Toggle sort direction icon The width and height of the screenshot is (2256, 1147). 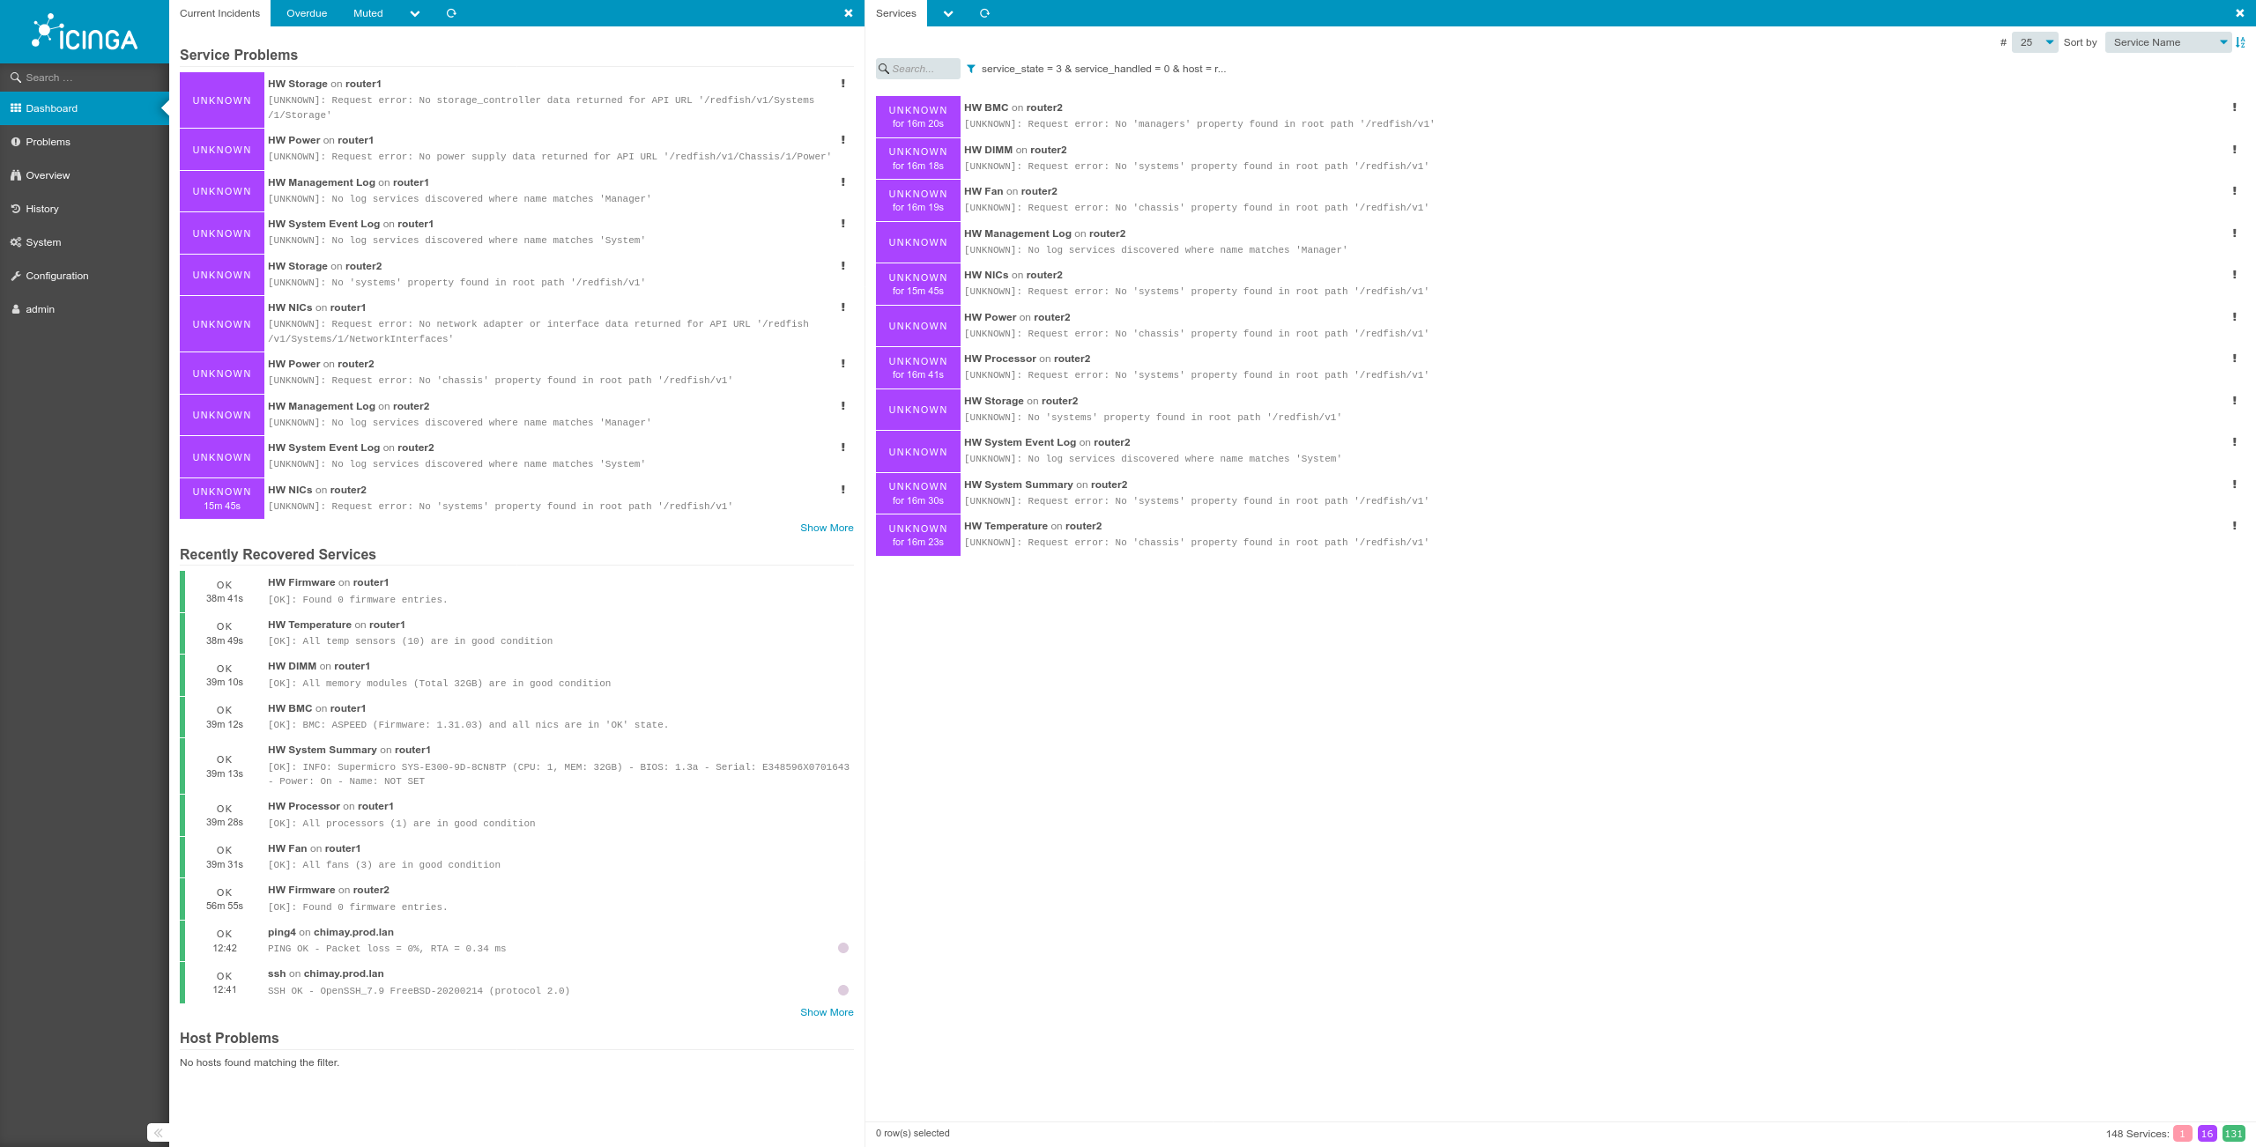[x=2241, y=42]
